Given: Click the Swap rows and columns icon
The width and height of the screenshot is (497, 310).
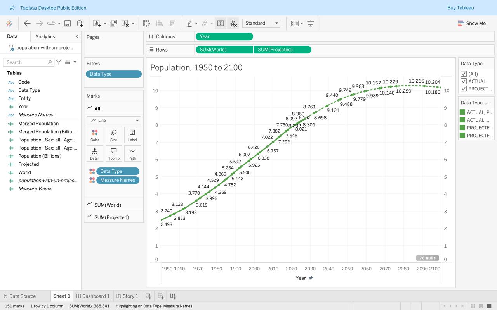Looking at the screenshot, I should tap(146, 23).
